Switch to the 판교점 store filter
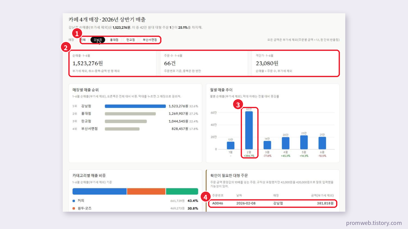 pyautogui.click(x=131, y=40)
